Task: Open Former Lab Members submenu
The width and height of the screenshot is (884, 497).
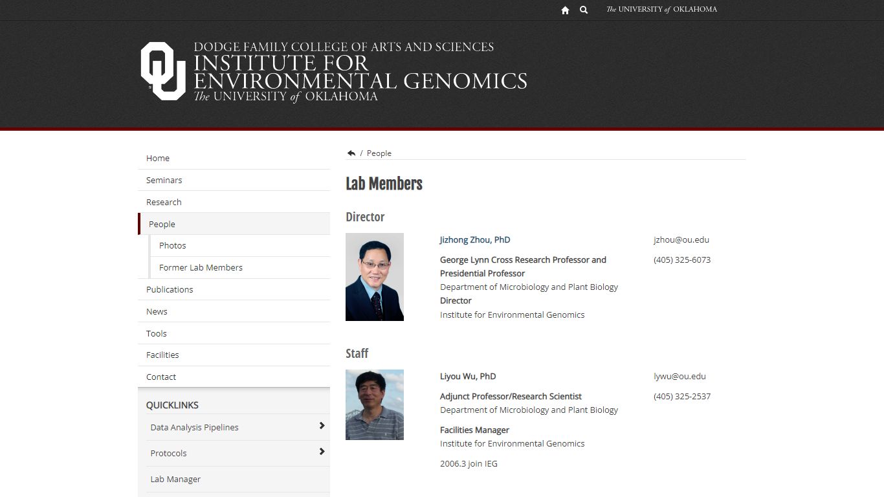Action: 239,267
